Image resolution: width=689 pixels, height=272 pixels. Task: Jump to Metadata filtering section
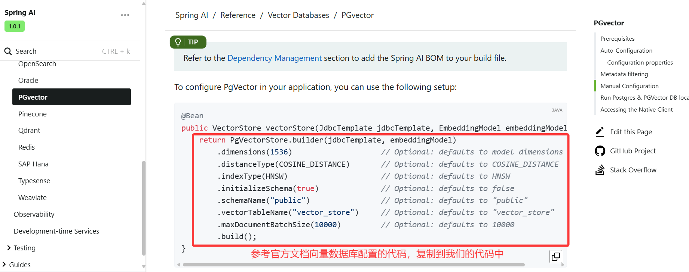coord(624,74)
